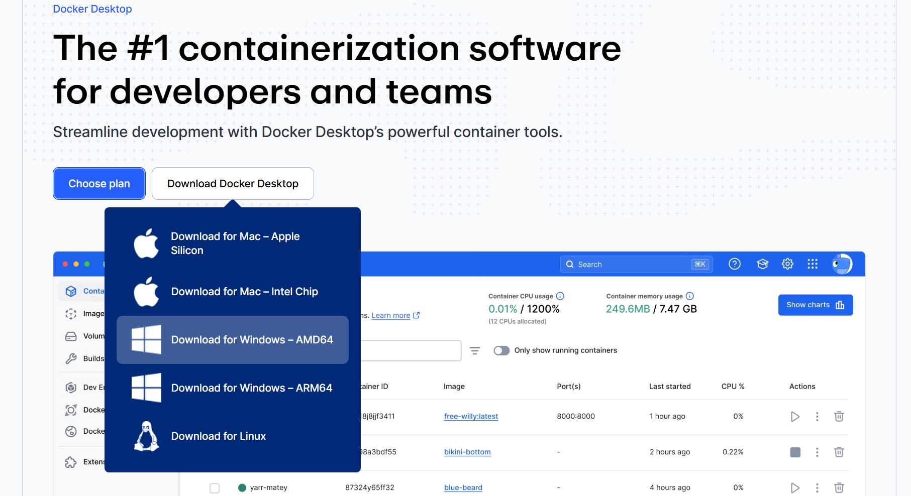Select the Docker Scout sidebar icon
Image resolution: width=911 pixels, height=496 pixels.
pos(71,410)
